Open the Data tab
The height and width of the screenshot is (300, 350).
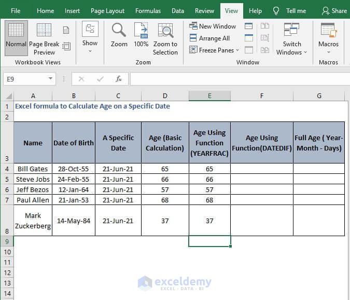(x=178, y=11)
